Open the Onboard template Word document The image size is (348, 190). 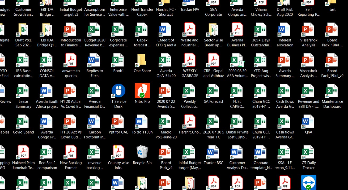(x=261, y=152)
